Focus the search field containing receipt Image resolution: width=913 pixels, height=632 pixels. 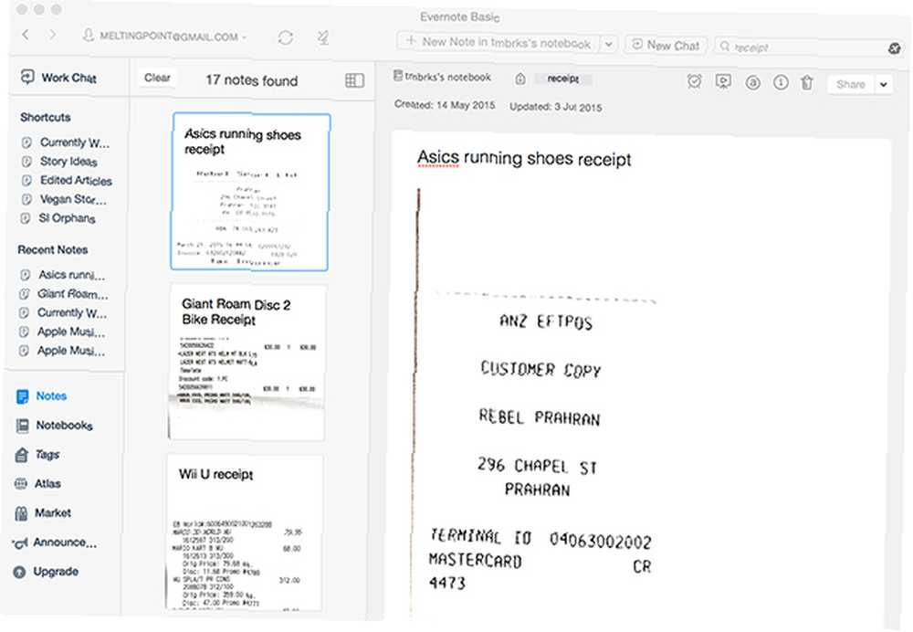click(x=806, y=47)
